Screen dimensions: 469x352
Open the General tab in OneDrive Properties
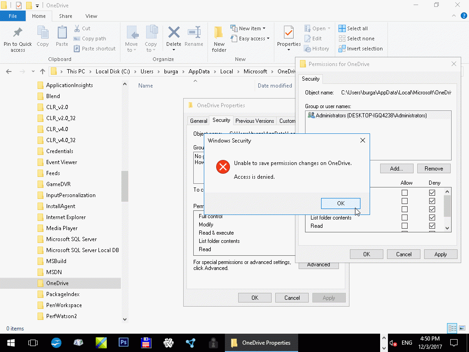click(x=198, y=121)
